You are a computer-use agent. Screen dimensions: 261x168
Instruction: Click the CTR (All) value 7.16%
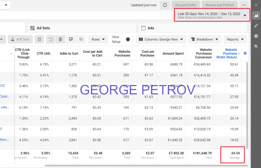(x=44, y=108)
